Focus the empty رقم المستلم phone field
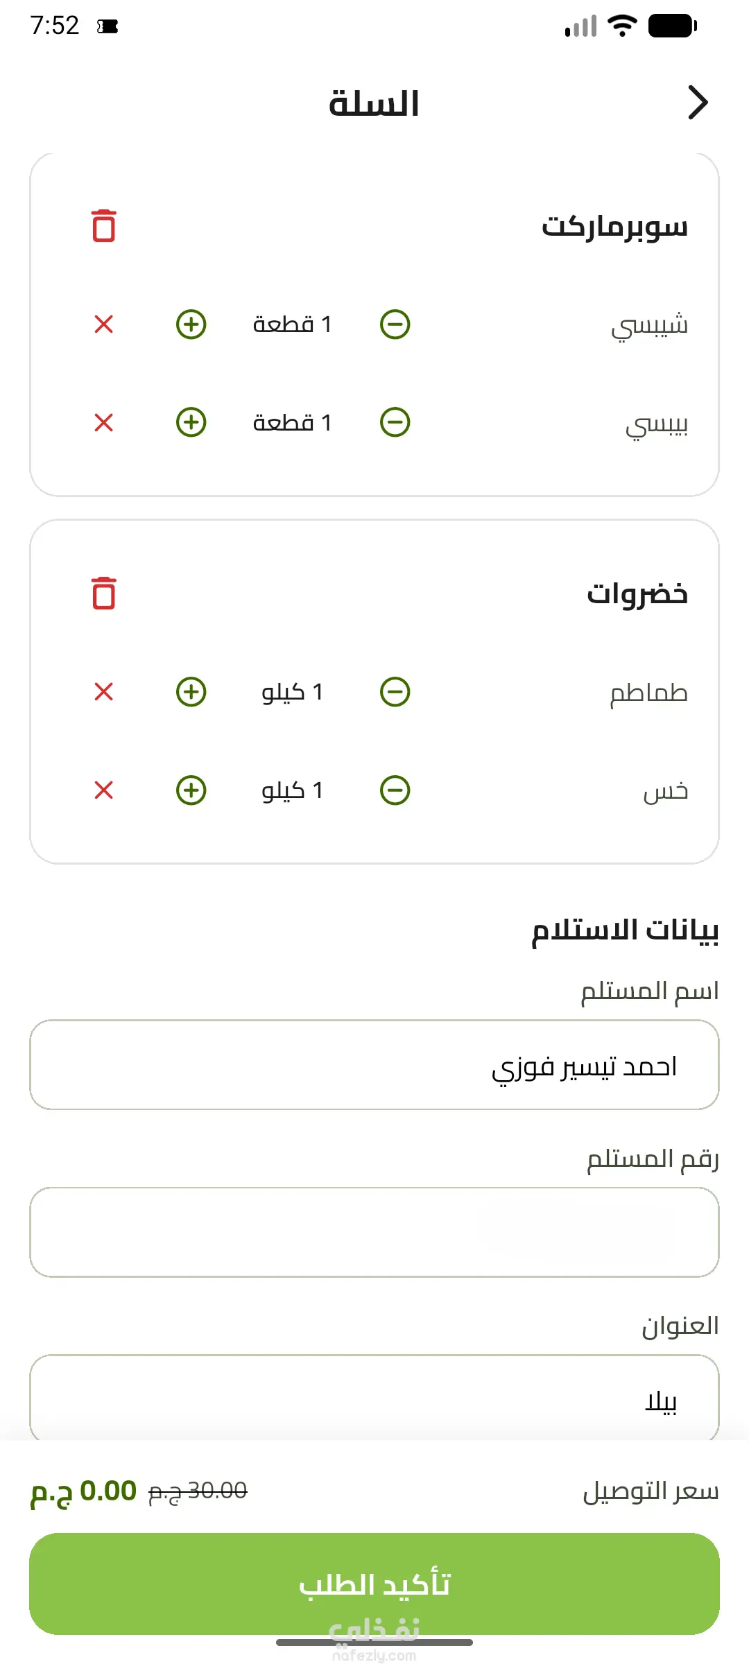 pyautogui.click(x=374, y=1232)
